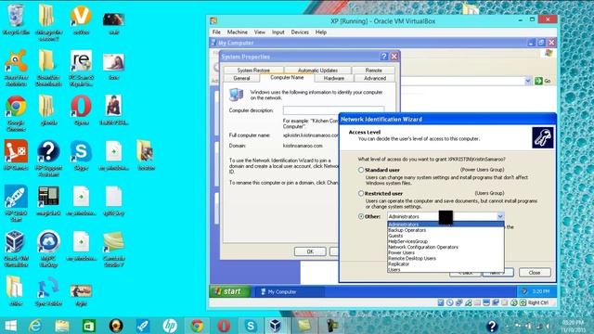Image resolution: width=594 pixels, height=334 pixels.
Task: Click Close in Network Identification Wizard
Action: (x=535, y=272)
